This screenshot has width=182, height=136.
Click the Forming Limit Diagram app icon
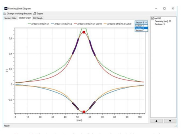tap(5, 8)
